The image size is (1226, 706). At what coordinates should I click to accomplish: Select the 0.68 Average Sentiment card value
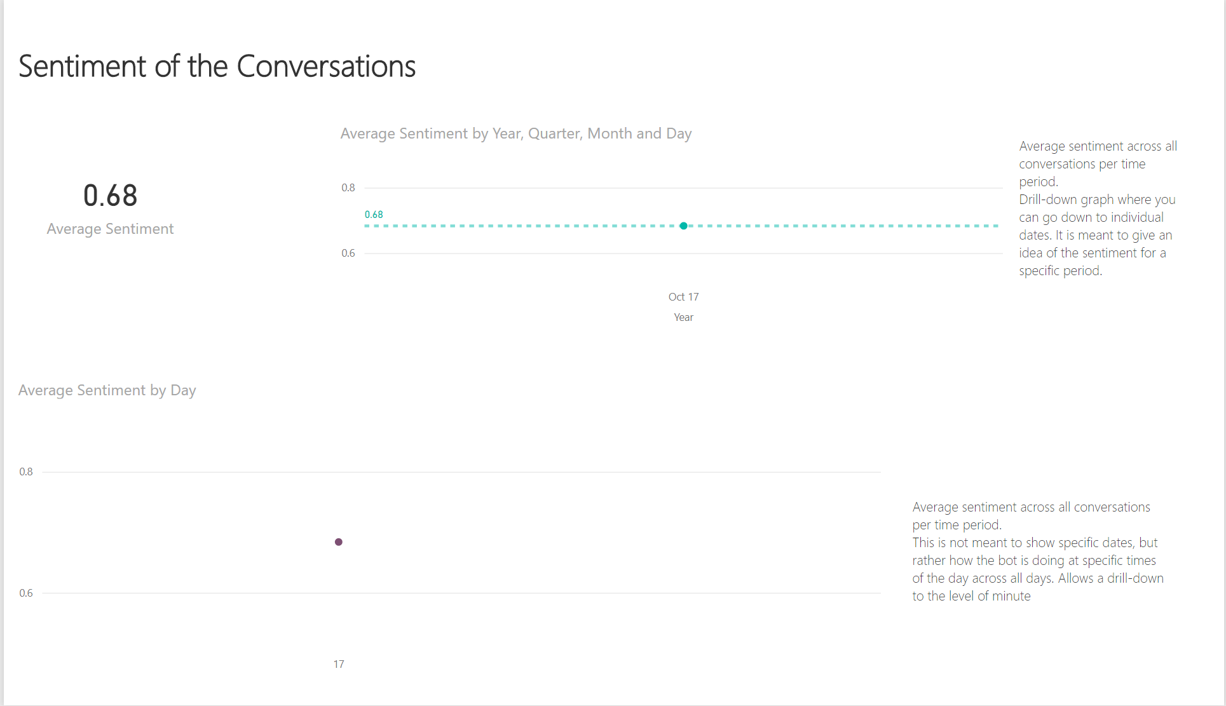point(110,196)
